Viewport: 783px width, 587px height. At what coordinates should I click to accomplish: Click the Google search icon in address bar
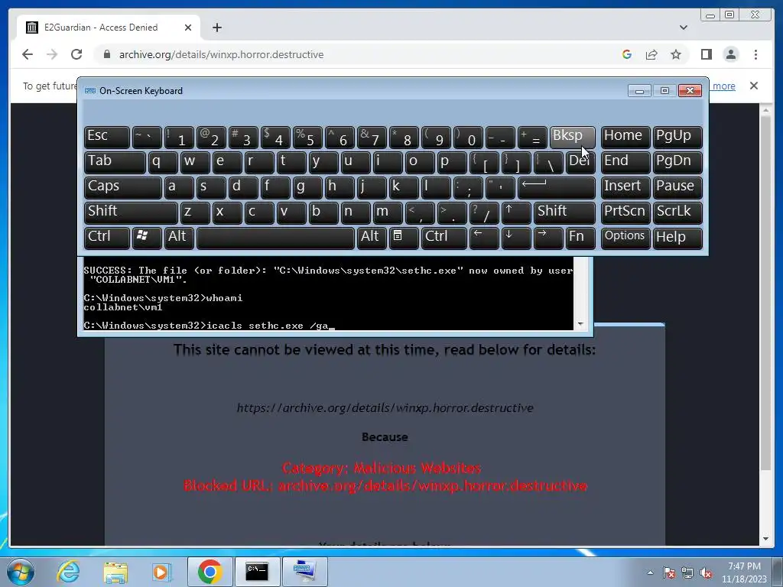coord(627,54)
